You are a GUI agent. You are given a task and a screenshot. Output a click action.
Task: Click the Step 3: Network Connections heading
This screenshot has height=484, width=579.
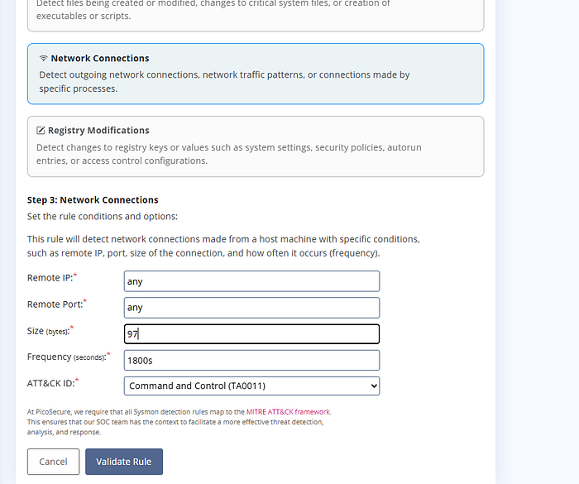click(x=93, y=200)
